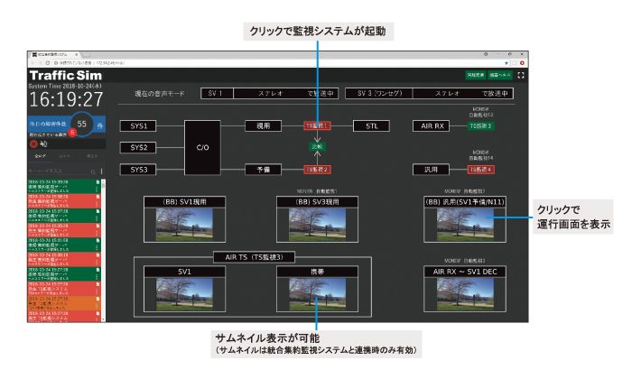The height and width of the screenshot is (379, 632).
Task: Open the red TS監視4 box
Action: click(x=480, y=170)
